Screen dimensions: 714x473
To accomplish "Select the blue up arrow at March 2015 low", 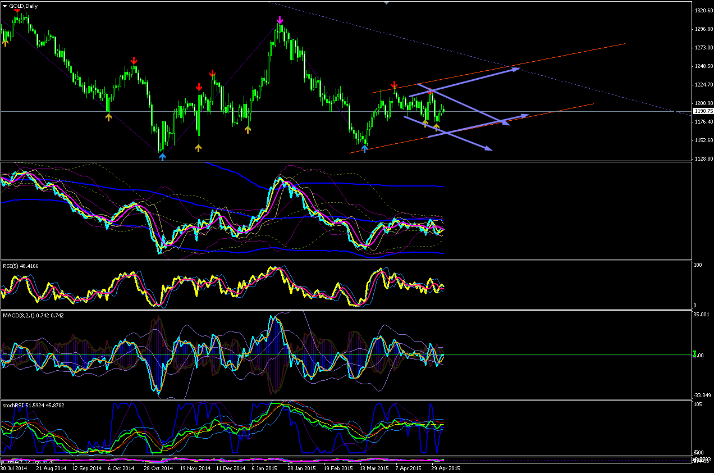I will (x=364, y=148).
